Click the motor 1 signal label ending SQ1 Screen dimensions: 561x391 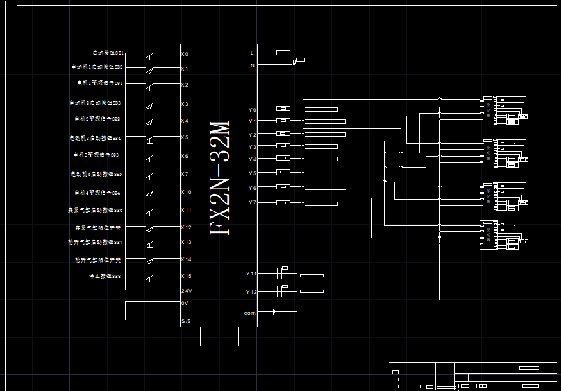point(100,83)
